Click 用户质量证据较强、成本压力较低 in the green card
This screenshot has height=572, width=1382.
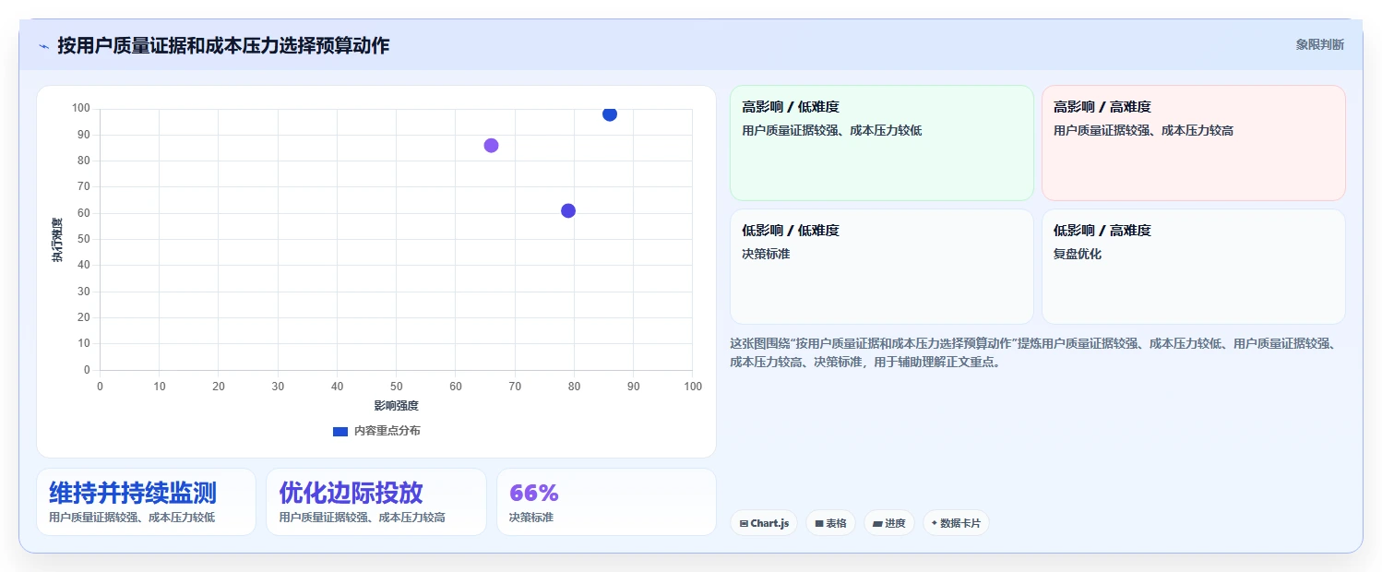[832, 130]
